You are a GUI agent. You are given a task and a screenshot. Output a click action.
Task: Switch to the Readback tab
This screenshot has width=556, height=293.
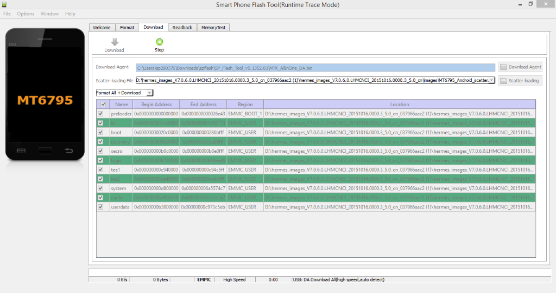pos(182,27)
